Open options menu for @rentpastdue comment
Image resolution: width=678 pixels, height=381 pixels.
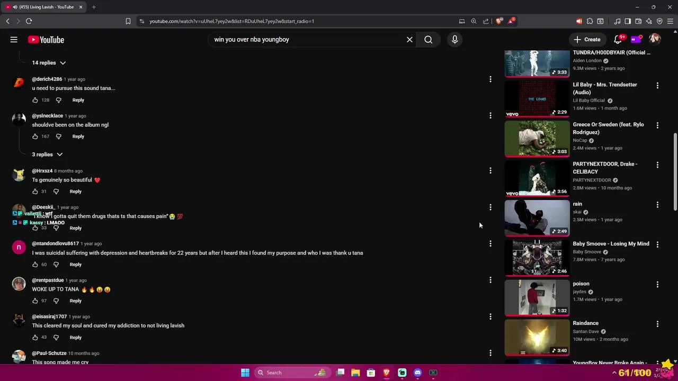coord(490,280)
